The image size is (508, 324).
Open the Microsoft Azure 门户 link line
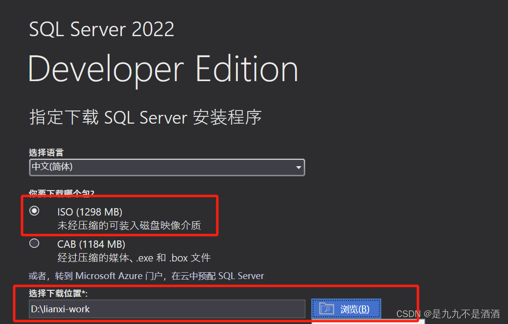pos(146,276)
